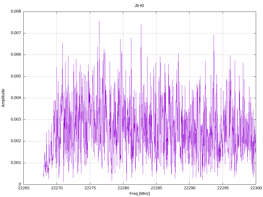This screenshot has width=263, height=197.
Task: Click y-axis tick label 0.001
Action: 16,163
